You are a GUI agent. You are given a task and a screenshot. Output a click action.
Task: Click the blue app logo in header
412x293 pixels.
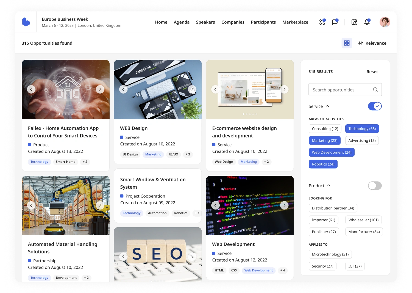[26, 22]
